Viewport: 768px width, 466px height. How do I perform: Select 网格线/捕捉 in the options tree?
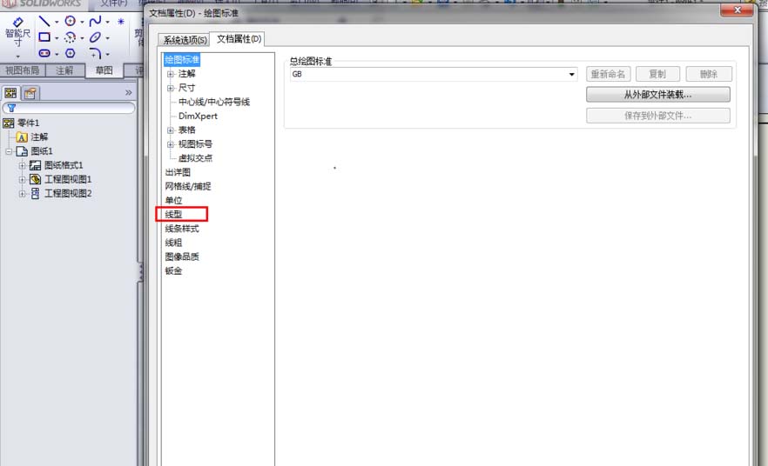click(x=188, y=186)
